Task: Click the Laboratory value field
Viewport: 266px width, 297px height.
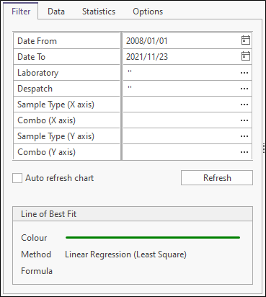Action: click(x=182, y=73)
